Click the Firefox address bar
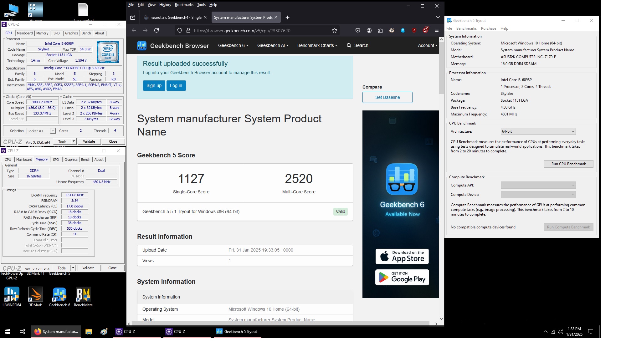This screenshot has width=626, height=352. (257, 30)
